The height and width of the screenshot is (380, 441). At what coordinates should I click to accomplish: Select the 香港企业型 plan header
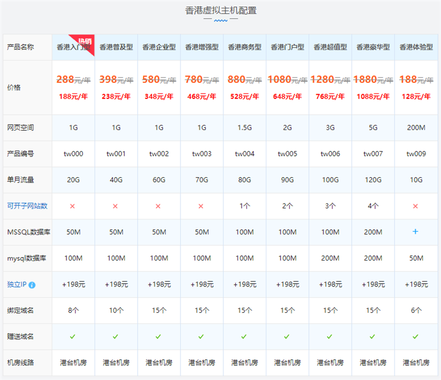[x=159, y=47]
